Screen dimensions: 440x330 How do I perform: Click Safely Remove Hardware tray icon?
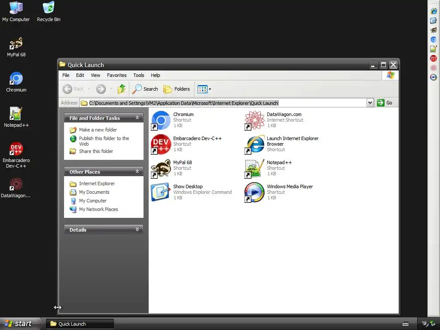[x=433, y=324]
